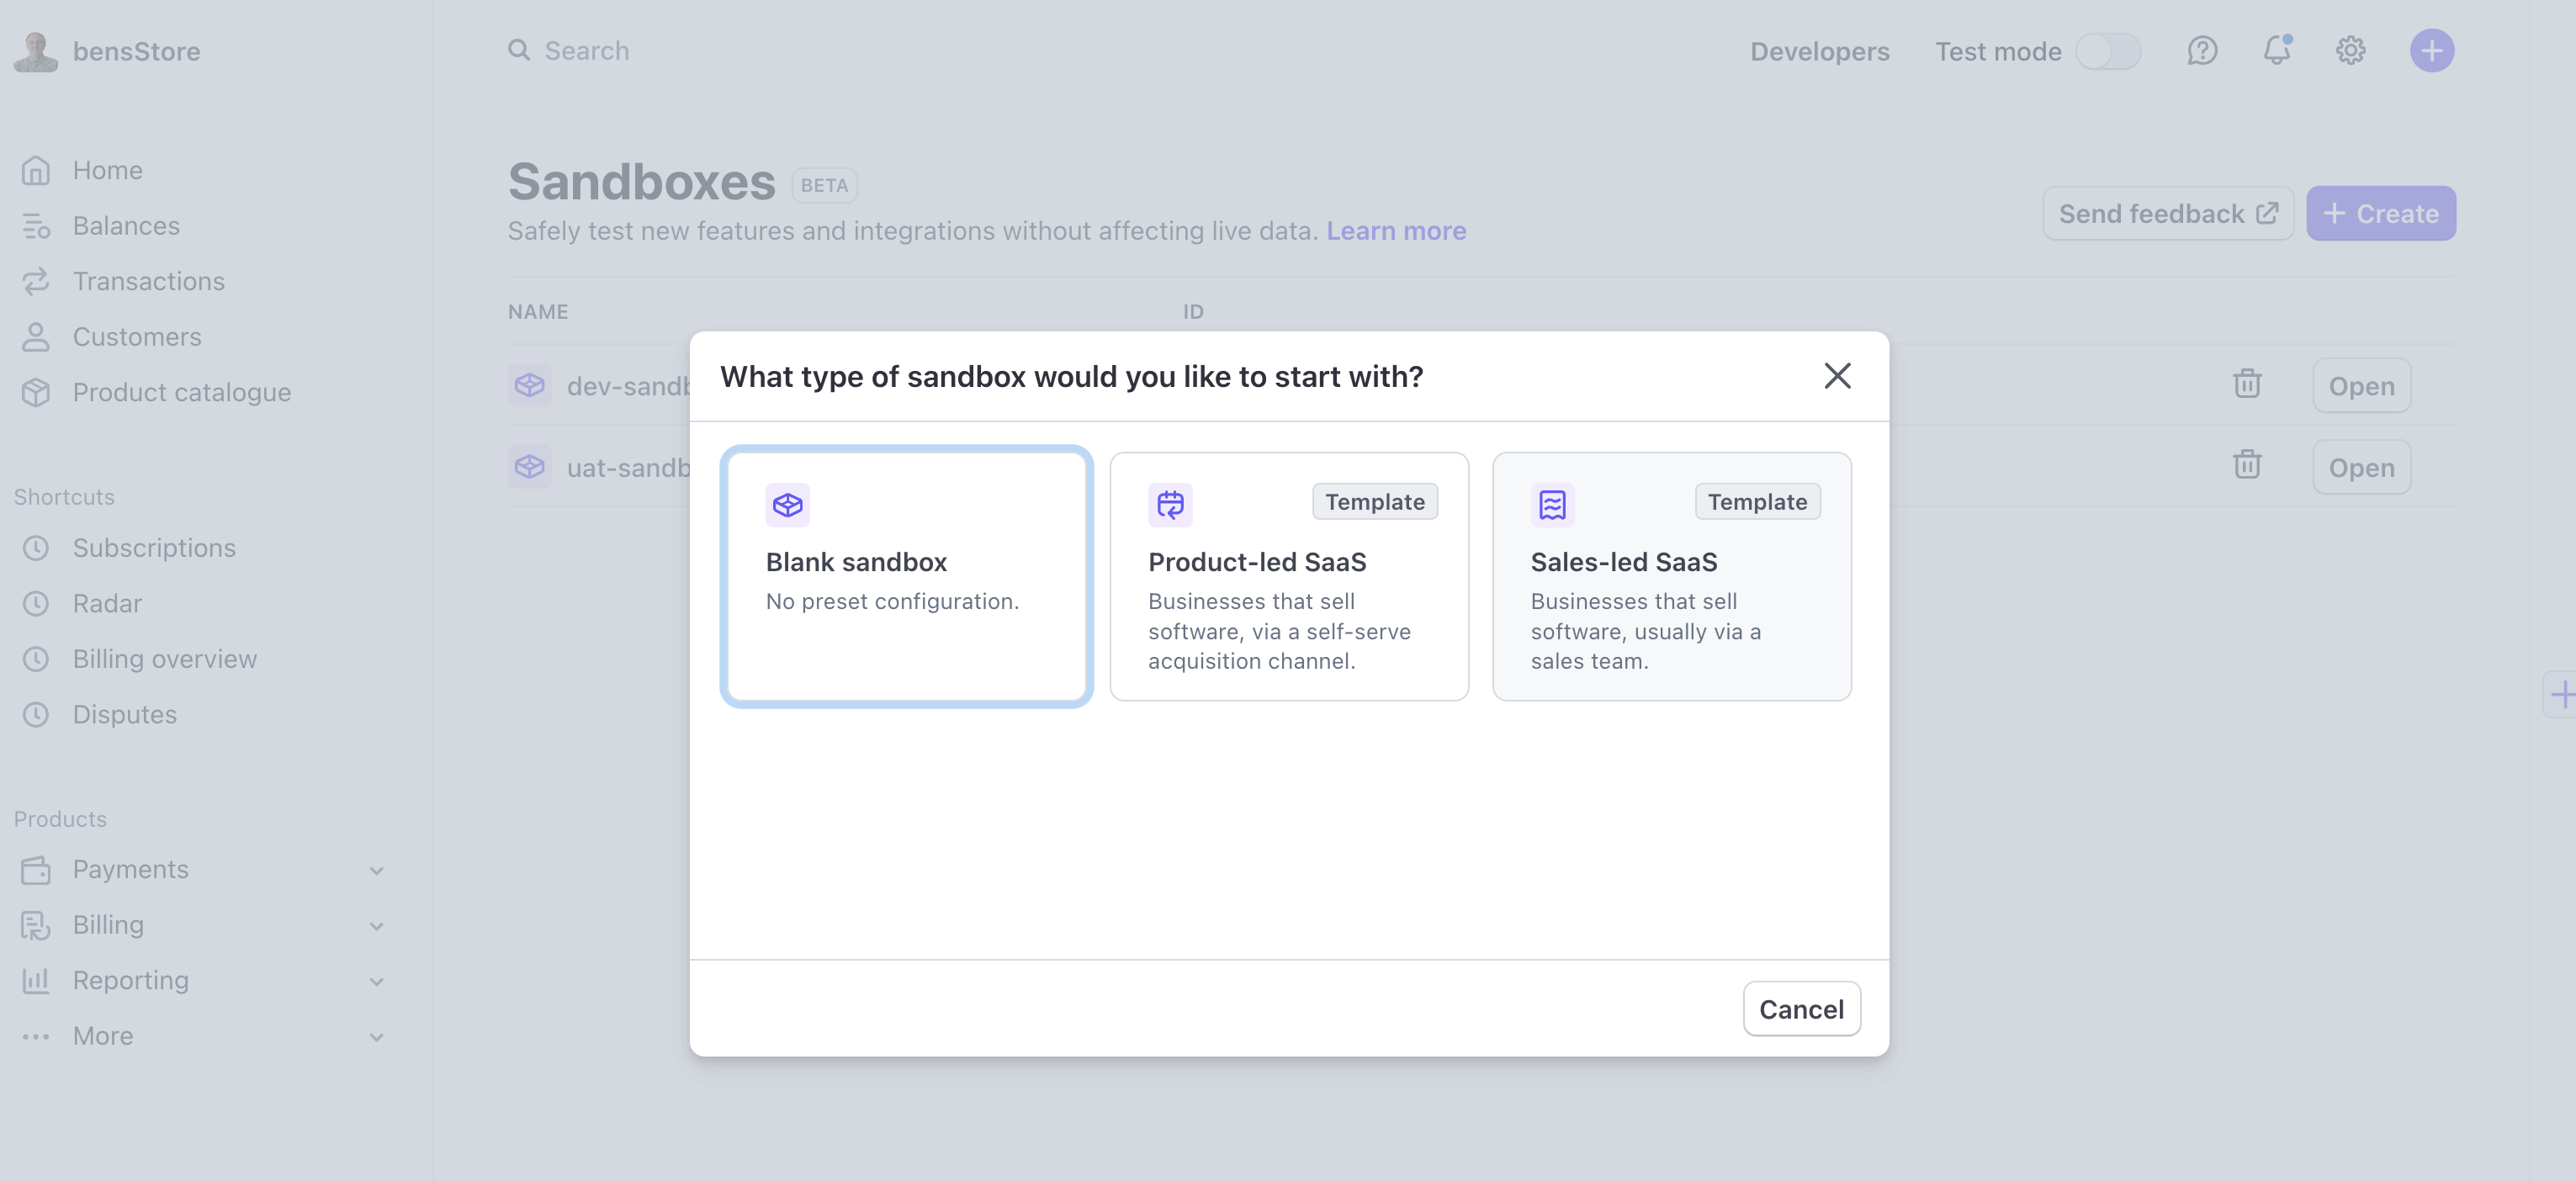Go to Transactions in the sidebar
This screenshot has width=2576, height=1181.
click(148, 282)
